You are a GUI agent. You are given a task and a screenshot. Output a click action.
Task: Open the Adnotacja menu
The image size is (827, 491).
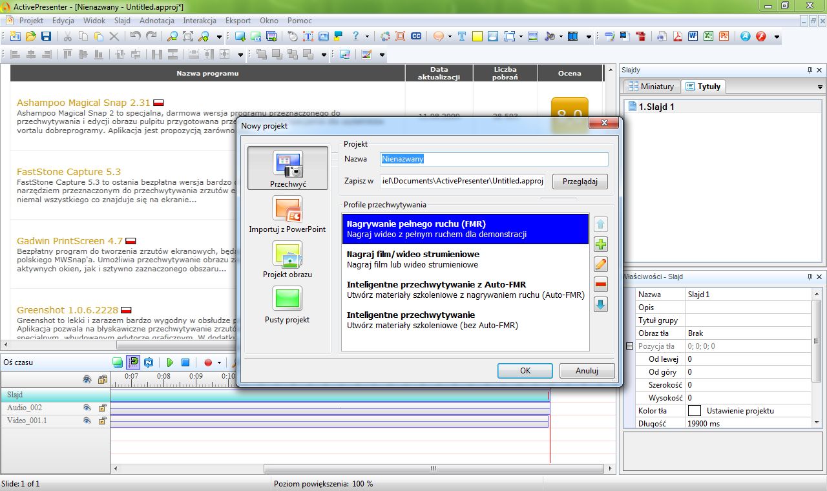pyautogui.click(x=157, y=21)
